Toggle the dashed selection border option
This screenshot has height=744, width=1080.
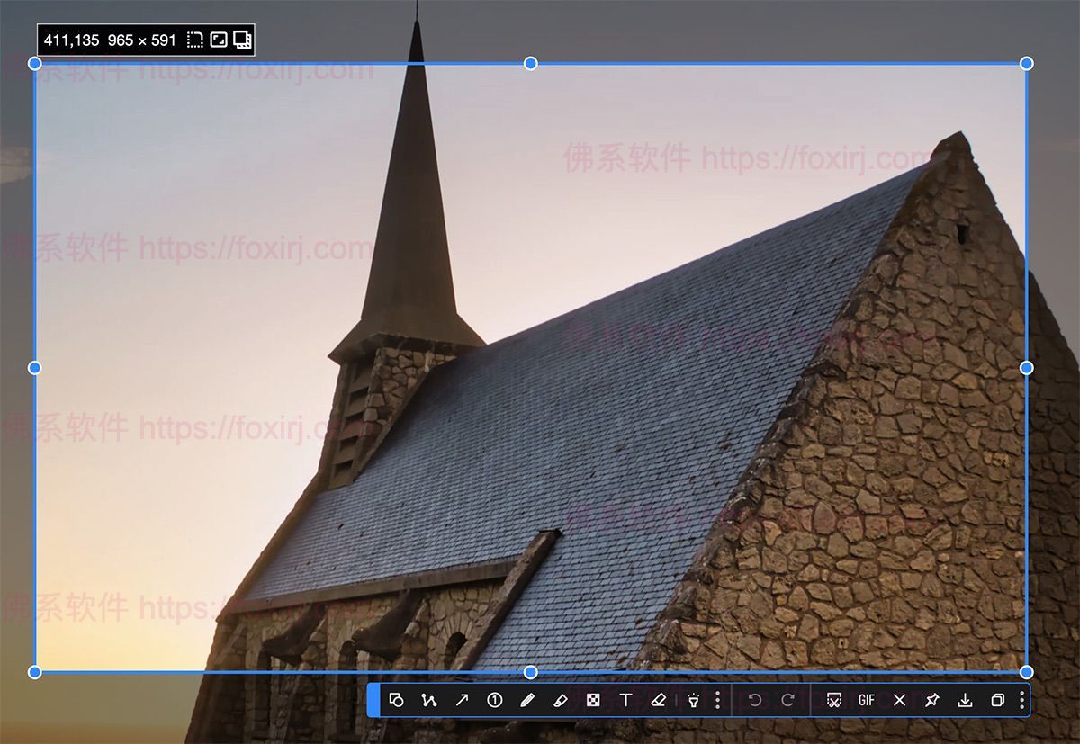pyautogui.click(x=194, y=40)
